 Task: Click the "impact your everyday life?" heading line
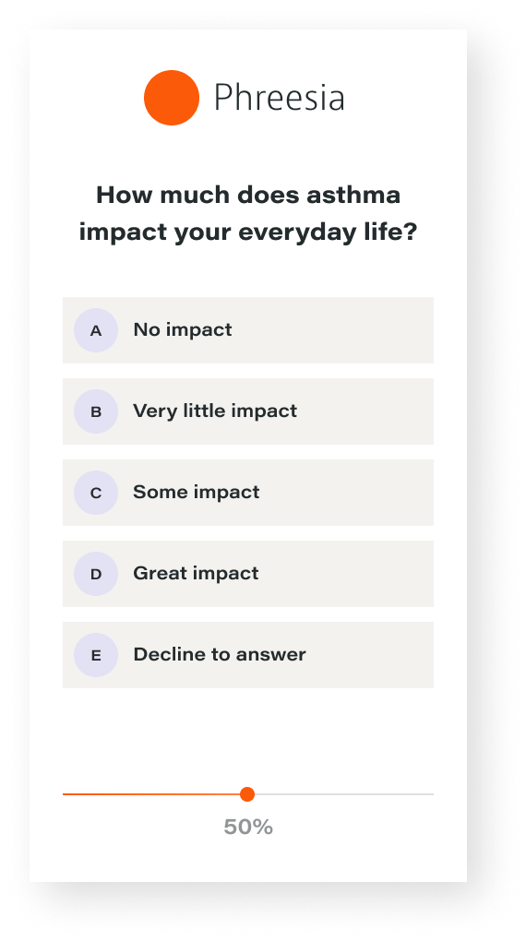(x=248, y=232)
